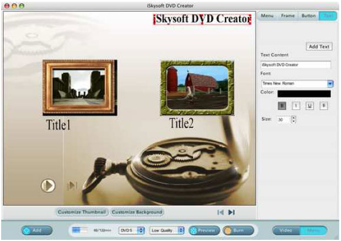Click the Preview film reel icon
This screenshot has height=241, width=341.
click(x=193, y=230)
